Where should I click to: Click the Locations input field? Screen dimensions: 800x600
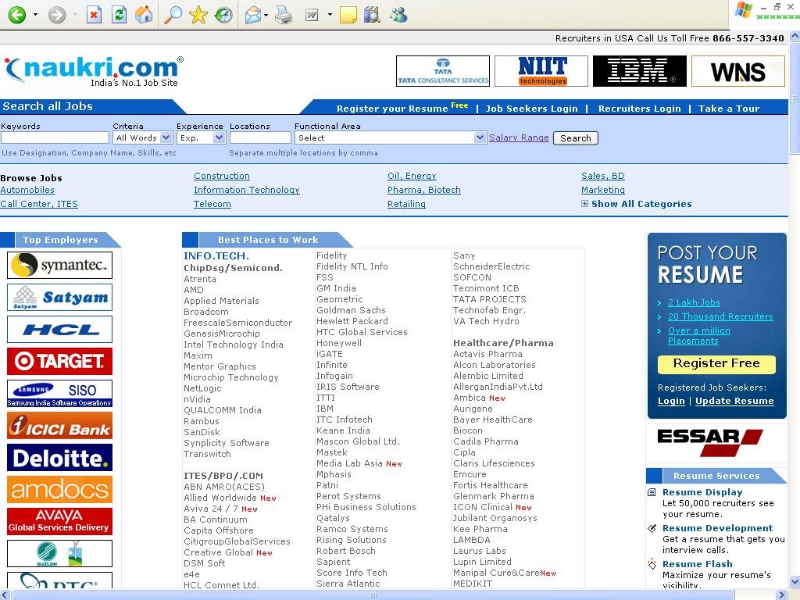pos(260,137)
